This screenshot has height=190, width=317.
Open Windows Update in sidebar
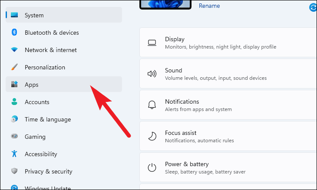click(x=64, y=186)
